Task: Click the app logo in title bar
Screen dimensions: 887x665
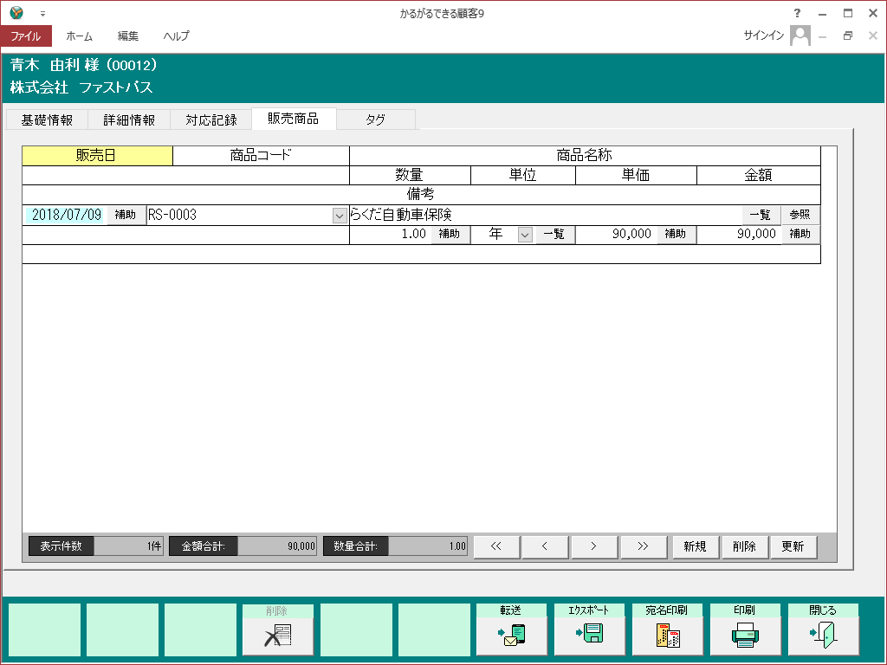Action: 16,13
